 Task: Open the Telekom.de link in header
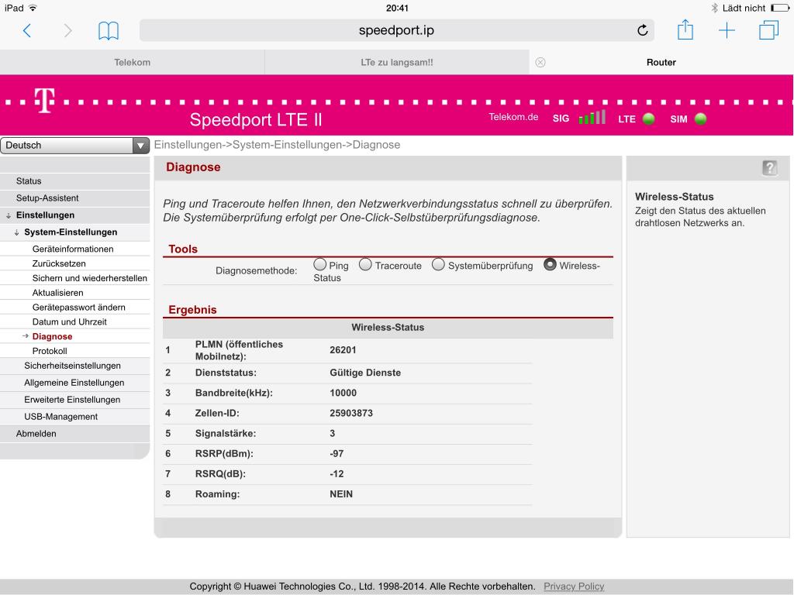[x=513, y=117]
